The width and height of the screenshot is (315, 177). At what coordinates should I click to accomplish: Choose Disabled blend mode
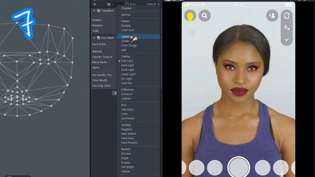pos(126,8)
